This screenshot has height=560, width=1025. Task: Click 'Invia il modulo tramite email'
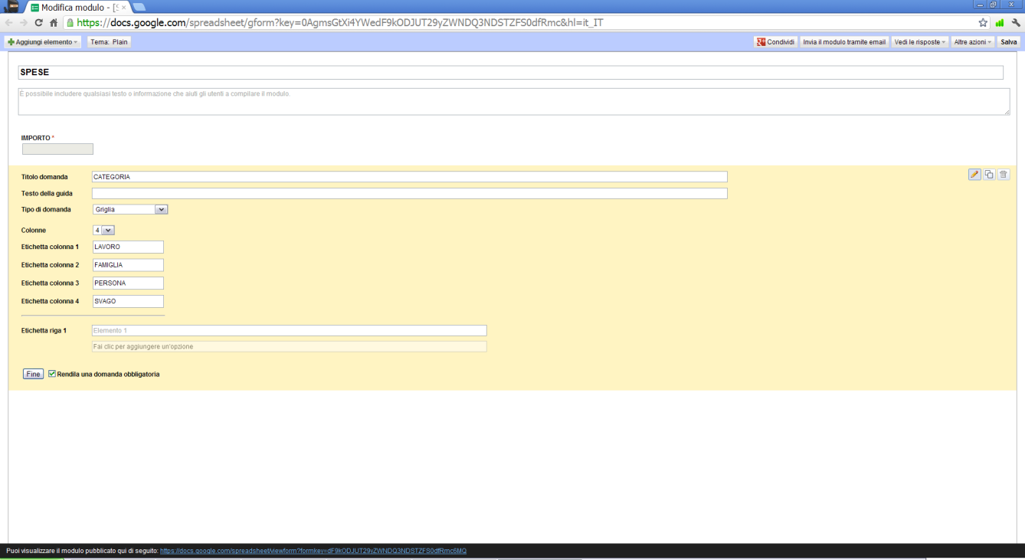tap(844, 42)
